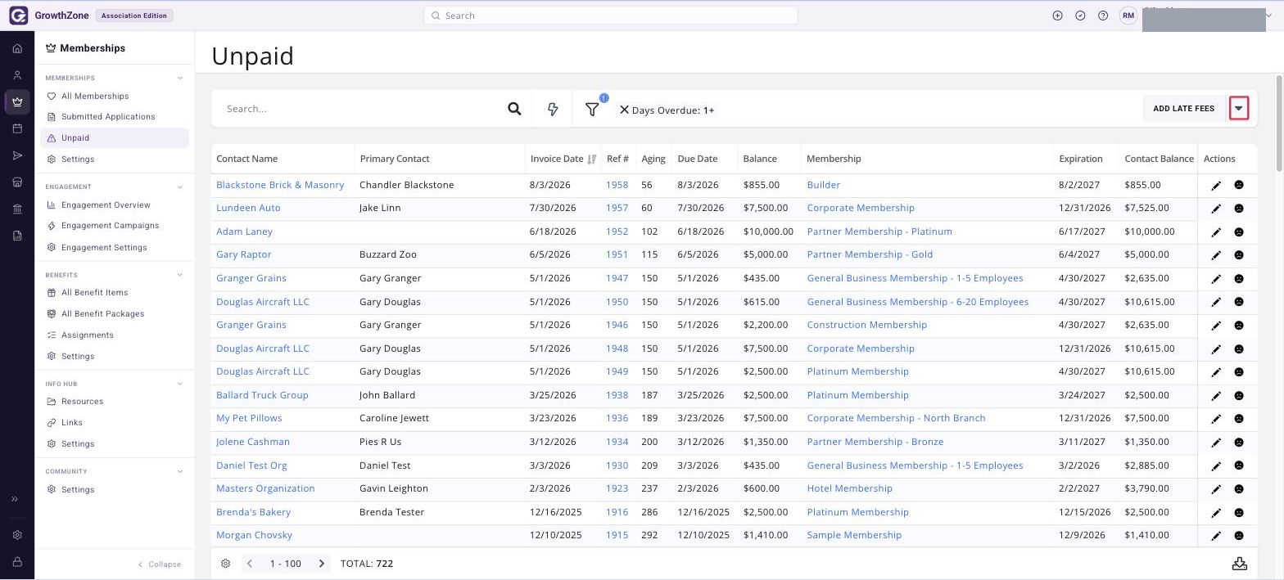Edit the Adam Laney invoice row
Viewport: 1284px width, 580px height.
click(1216, 232)
